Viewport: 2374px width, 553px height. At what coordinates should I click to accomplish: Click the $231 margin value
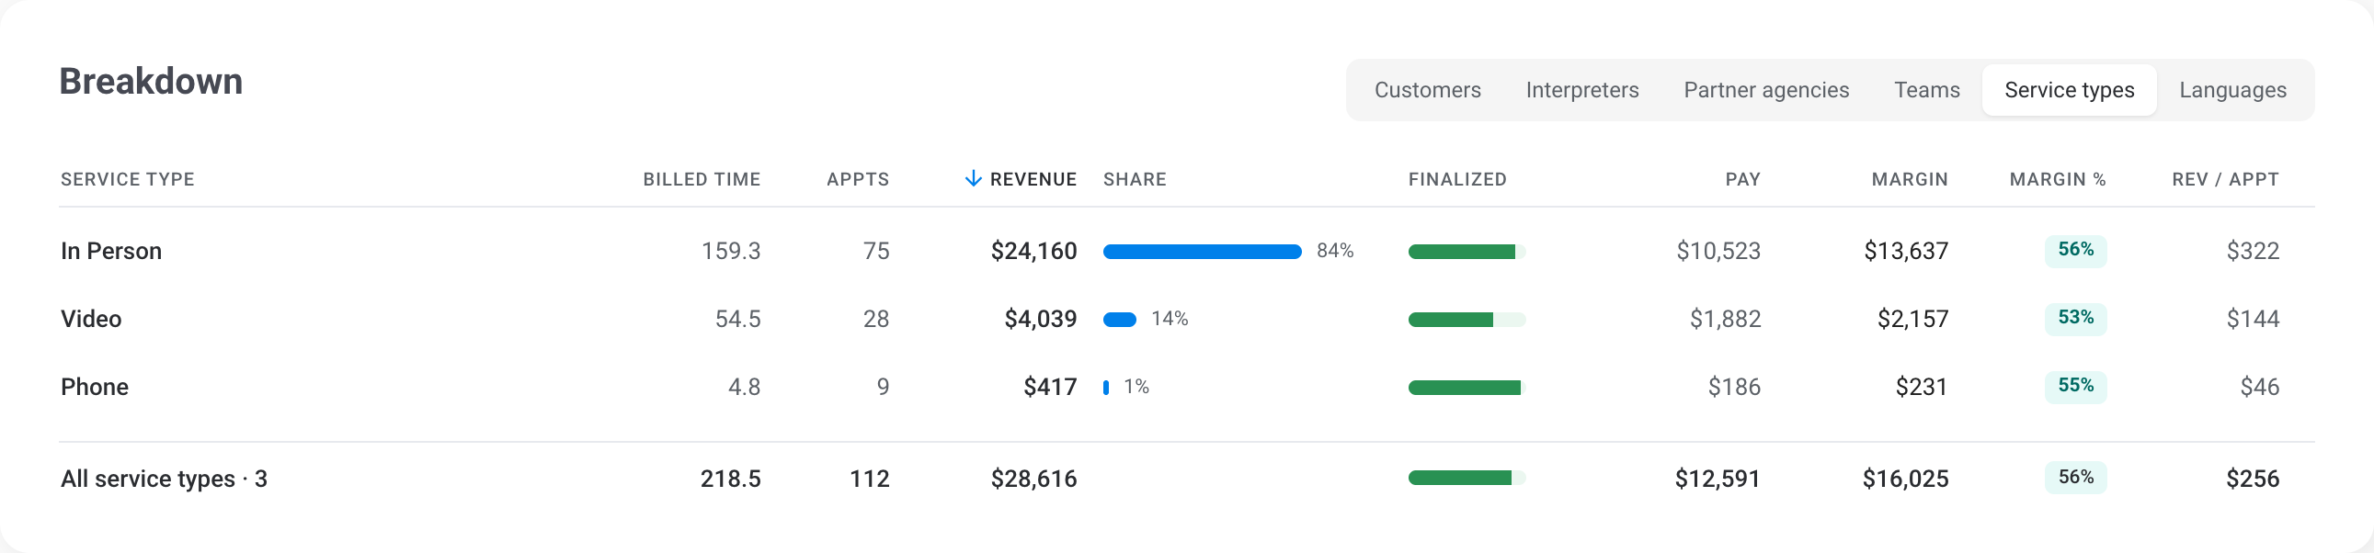pos(1922,388)
